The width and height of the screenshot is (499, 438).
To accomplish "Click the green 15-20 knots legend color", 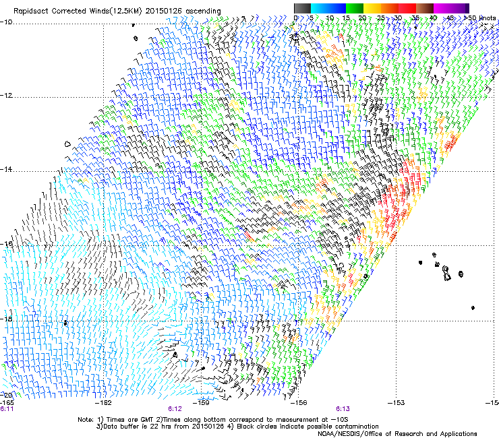I will [355, 8].
